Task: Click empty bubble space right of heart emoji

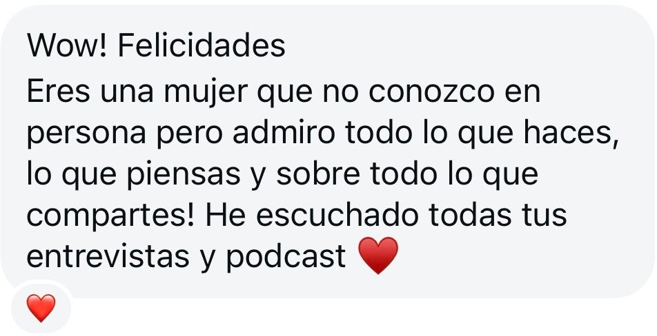Action: pyautogui.click(x=516, y=257)
